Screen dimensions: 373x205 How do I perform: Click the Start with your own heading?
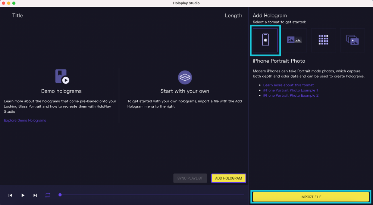(185, 91)
